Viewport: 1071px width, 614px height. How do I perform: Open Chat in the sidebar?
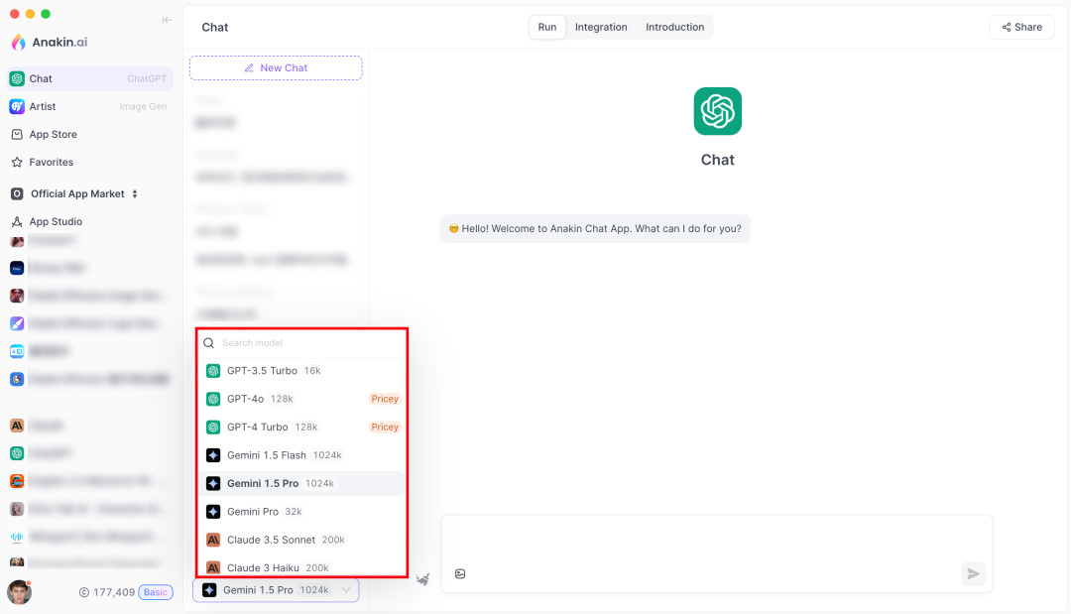pyautogui.click(x=89, y=78)
